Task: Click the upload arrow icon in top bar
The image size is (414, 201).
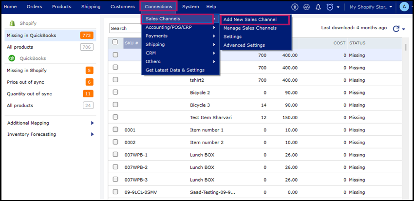Action: coord(295,7)
